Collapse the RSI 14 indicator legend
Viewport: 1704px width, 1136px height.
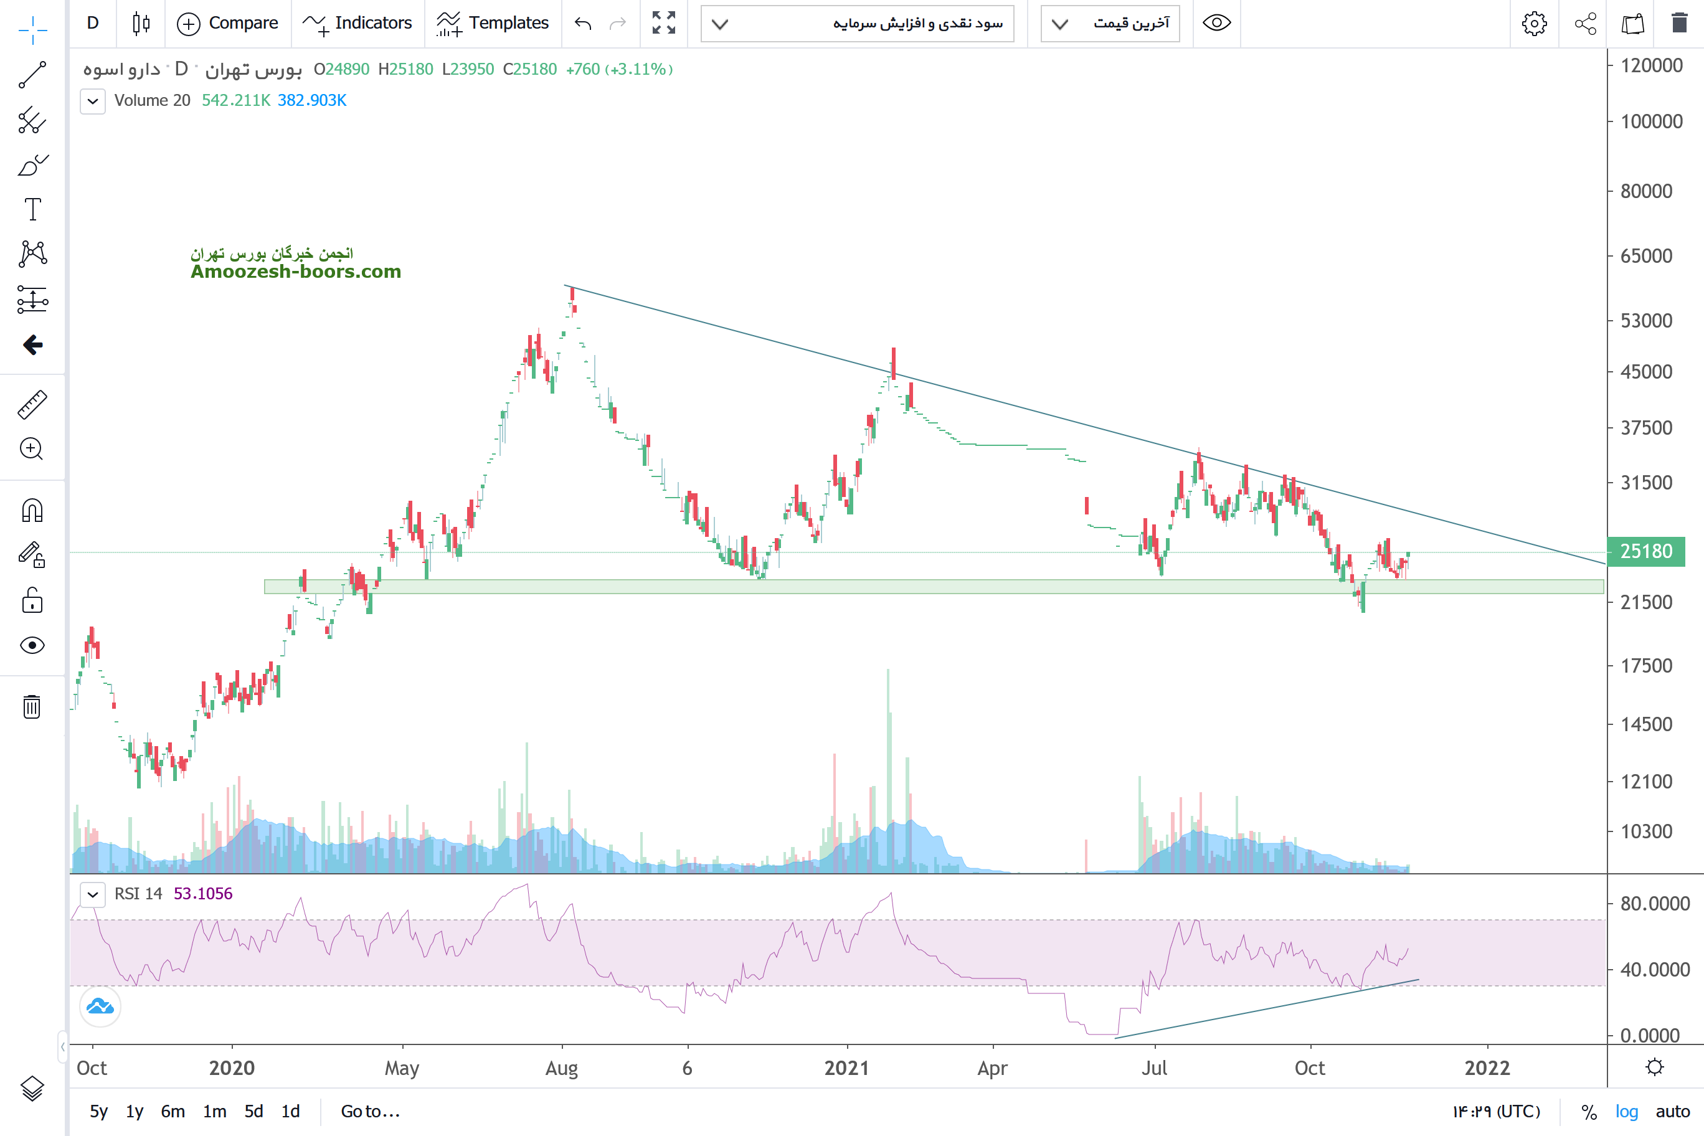[93, 894]
